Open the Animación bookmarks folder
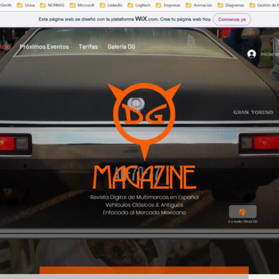 click(x=199, y=5)
